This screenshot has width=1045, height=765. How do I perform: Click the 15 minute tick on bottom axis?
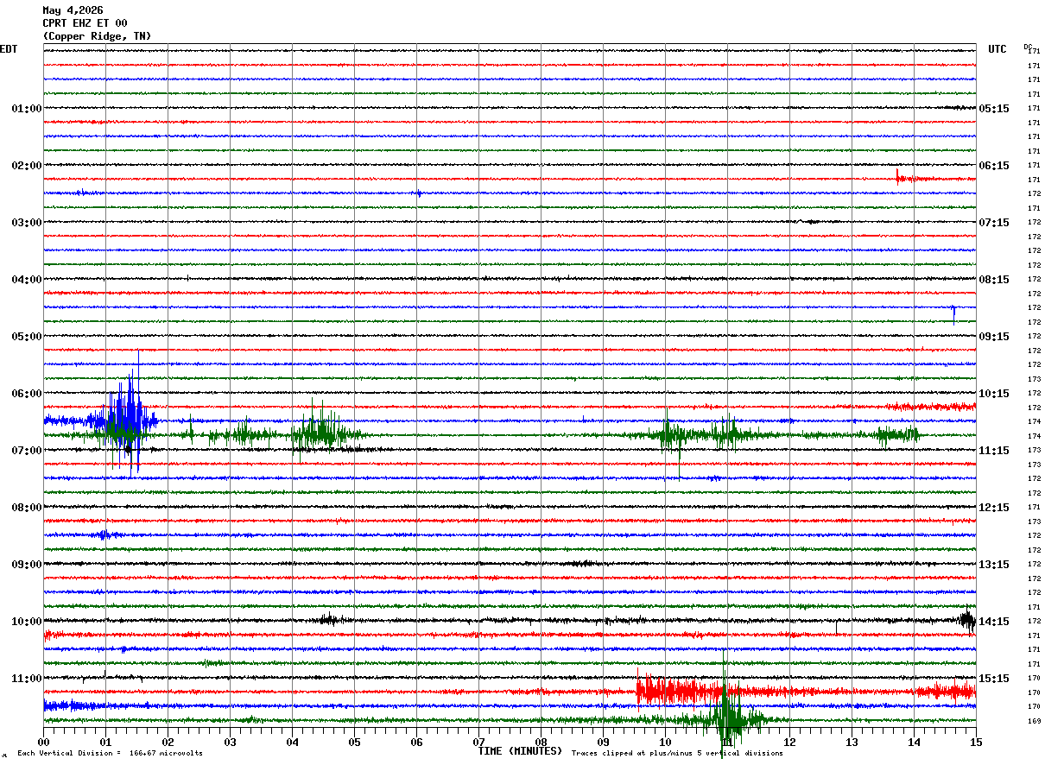point(976,742)
